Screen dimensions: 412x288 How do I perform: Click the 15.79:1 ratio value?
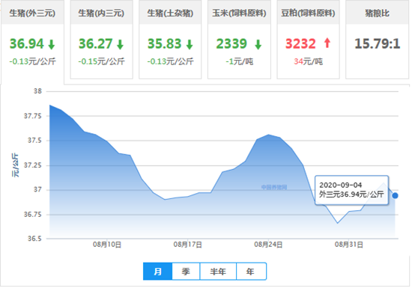pyautogui.click(x=378, y=44)
